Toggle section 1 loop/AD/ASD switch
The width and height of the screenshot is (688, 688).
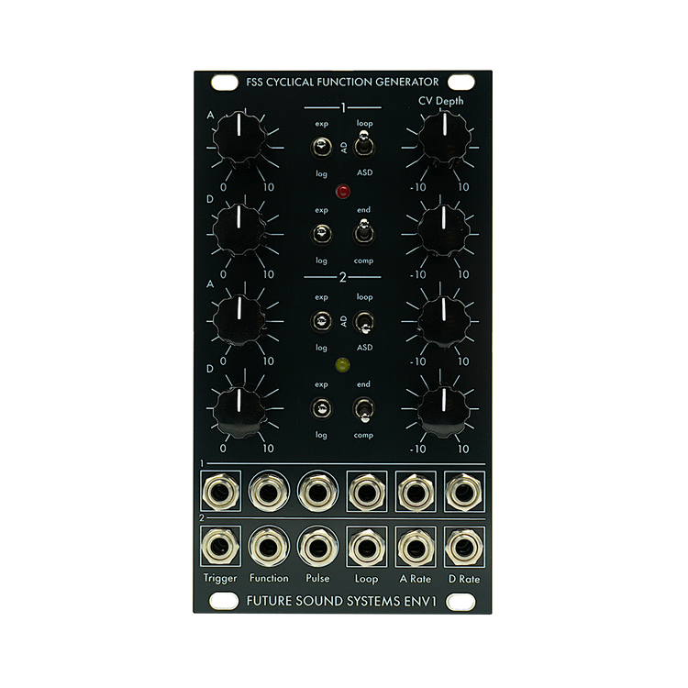[364, 144]
